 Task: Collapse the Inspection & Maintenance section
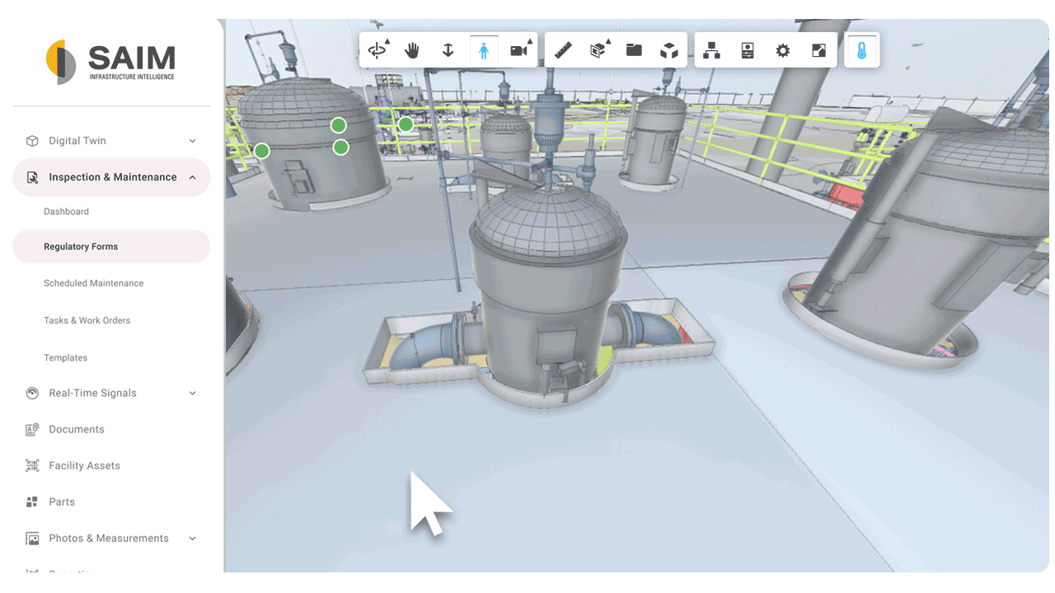(193, 177)
